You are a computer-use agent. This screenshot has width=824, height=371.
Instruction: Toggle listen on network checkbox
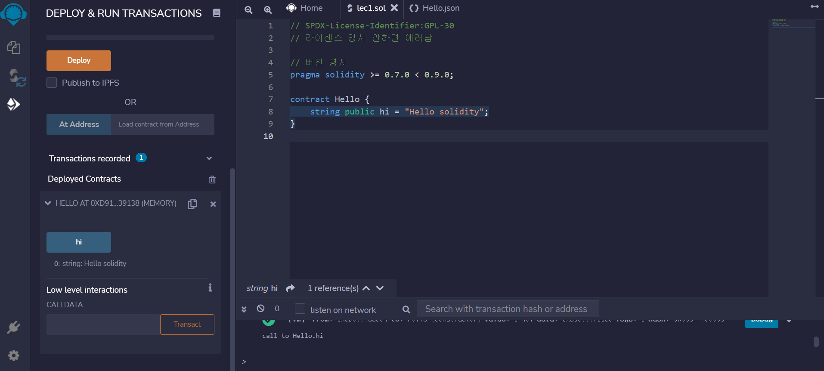coord(300,309)
